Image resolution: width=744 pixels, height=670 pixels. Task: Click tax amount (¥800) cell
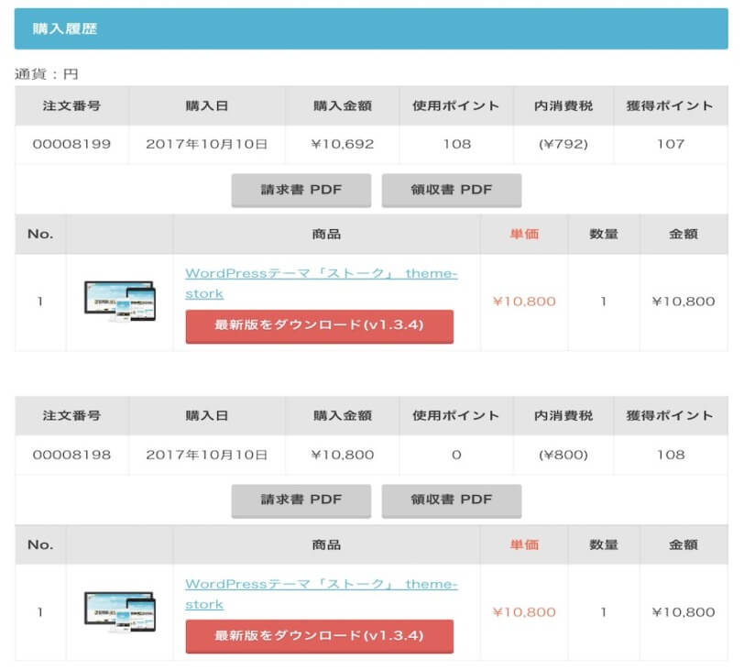[x=563, y=455]
